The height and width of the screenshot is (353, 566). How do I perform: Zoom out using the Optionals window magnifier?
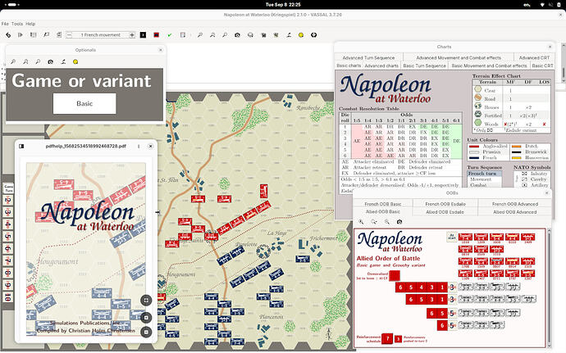coord(38,61)
